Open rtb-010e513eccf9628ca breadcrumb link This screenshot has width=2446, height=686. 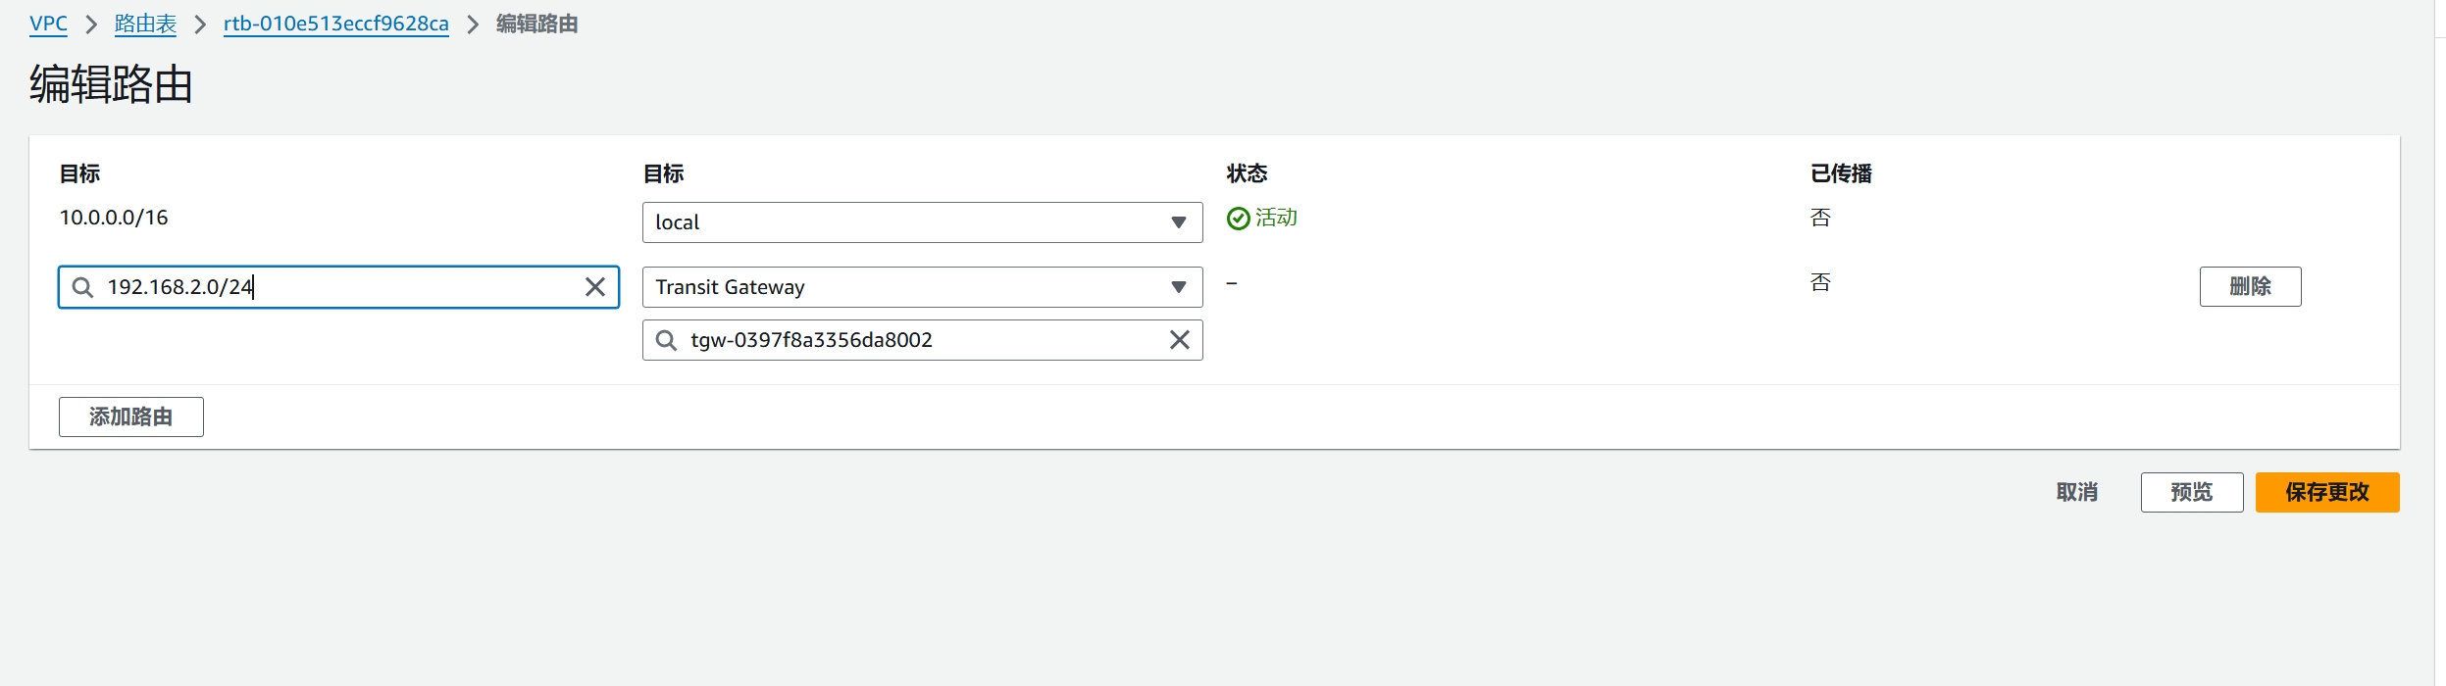(x=336, y=24)
